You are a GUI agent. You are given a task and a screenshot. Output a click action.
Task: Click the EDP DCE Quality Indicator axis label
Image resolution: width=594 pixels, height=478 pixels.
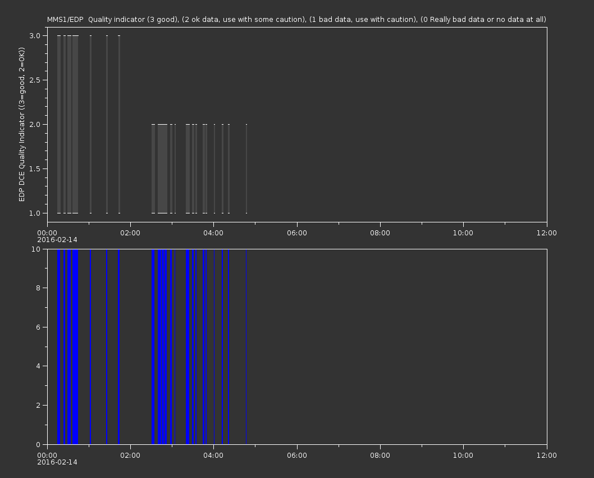click(x=21, y=124)
